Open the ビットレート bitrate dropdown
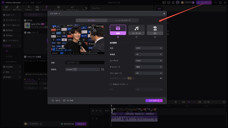 click(x=149, y=67)
